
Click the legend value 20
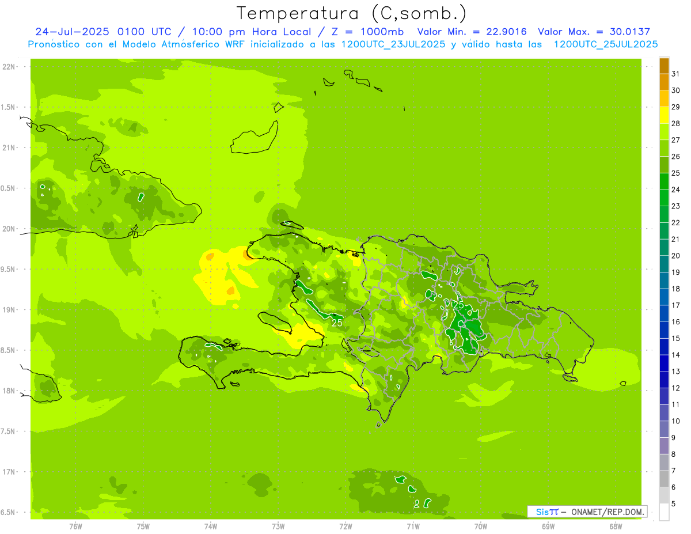pos(675,256)
